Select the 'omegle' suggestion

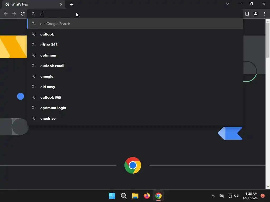(135, 76)
